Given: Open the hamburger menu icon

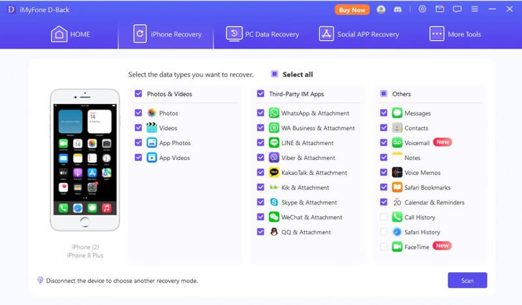Looking at the screenshot, I should point(475,9).
